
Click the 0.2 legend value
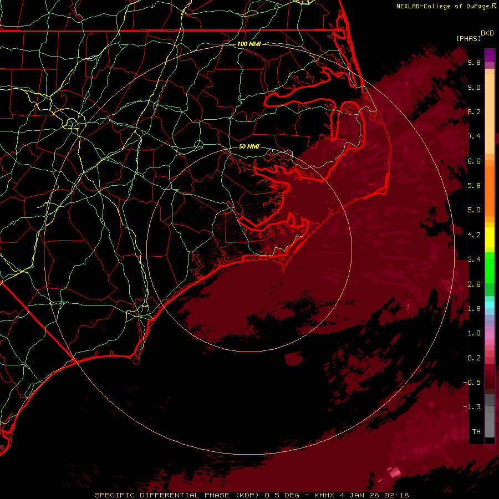pos(474,358)
